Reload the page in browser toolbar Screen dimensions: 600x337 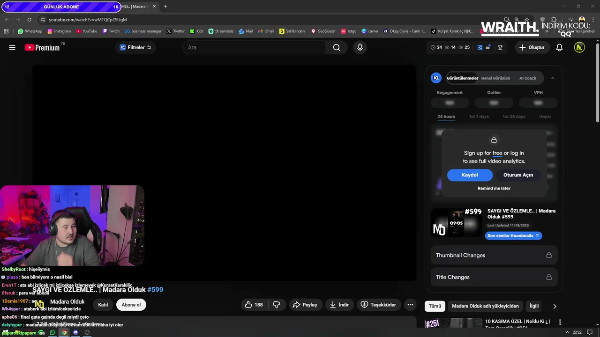click(x=29, y=20)
